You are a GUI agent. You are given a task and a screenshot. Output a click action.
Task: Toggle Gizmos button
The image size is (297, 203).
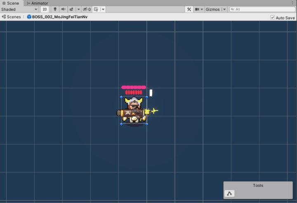pos(212,9)
